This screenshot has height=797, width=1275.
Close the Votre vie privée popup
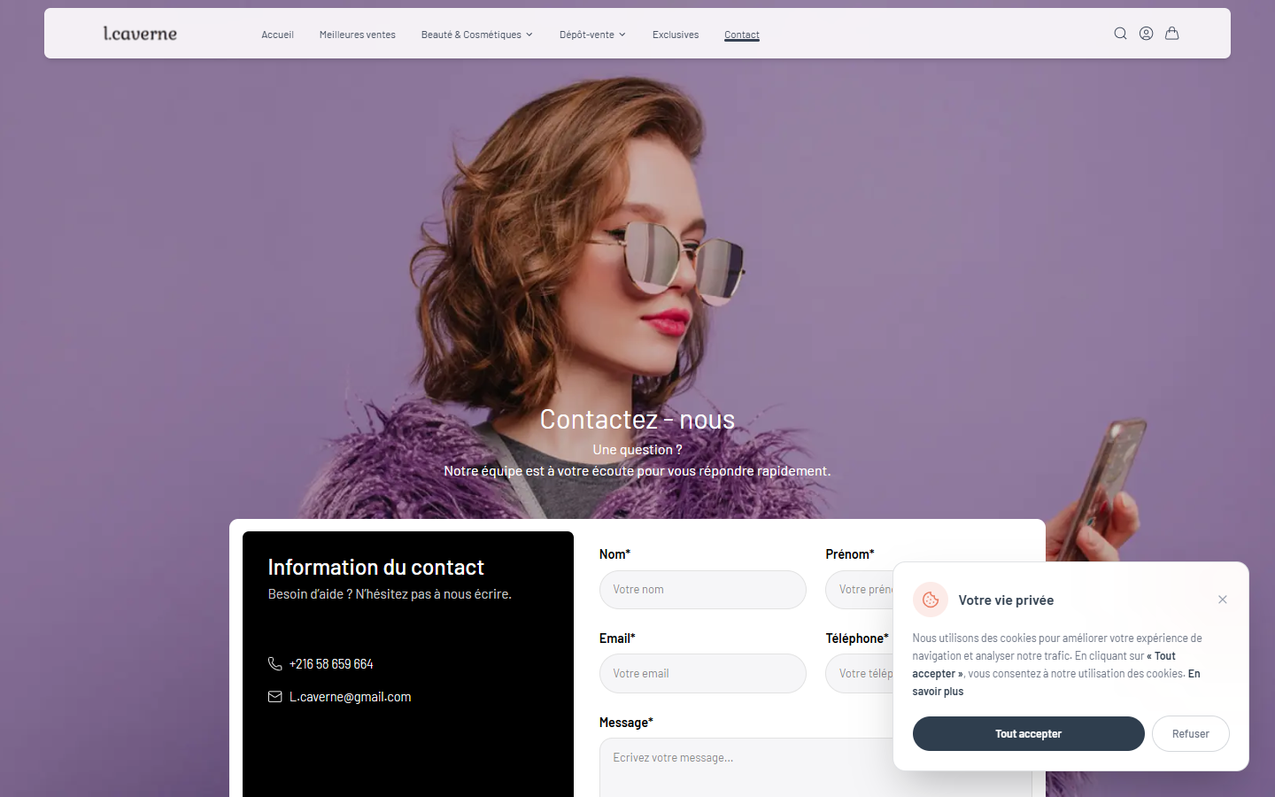(x=1222, y=600)
